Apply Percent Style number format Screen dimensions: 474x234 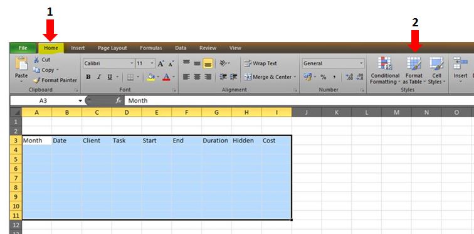[324, 77]
